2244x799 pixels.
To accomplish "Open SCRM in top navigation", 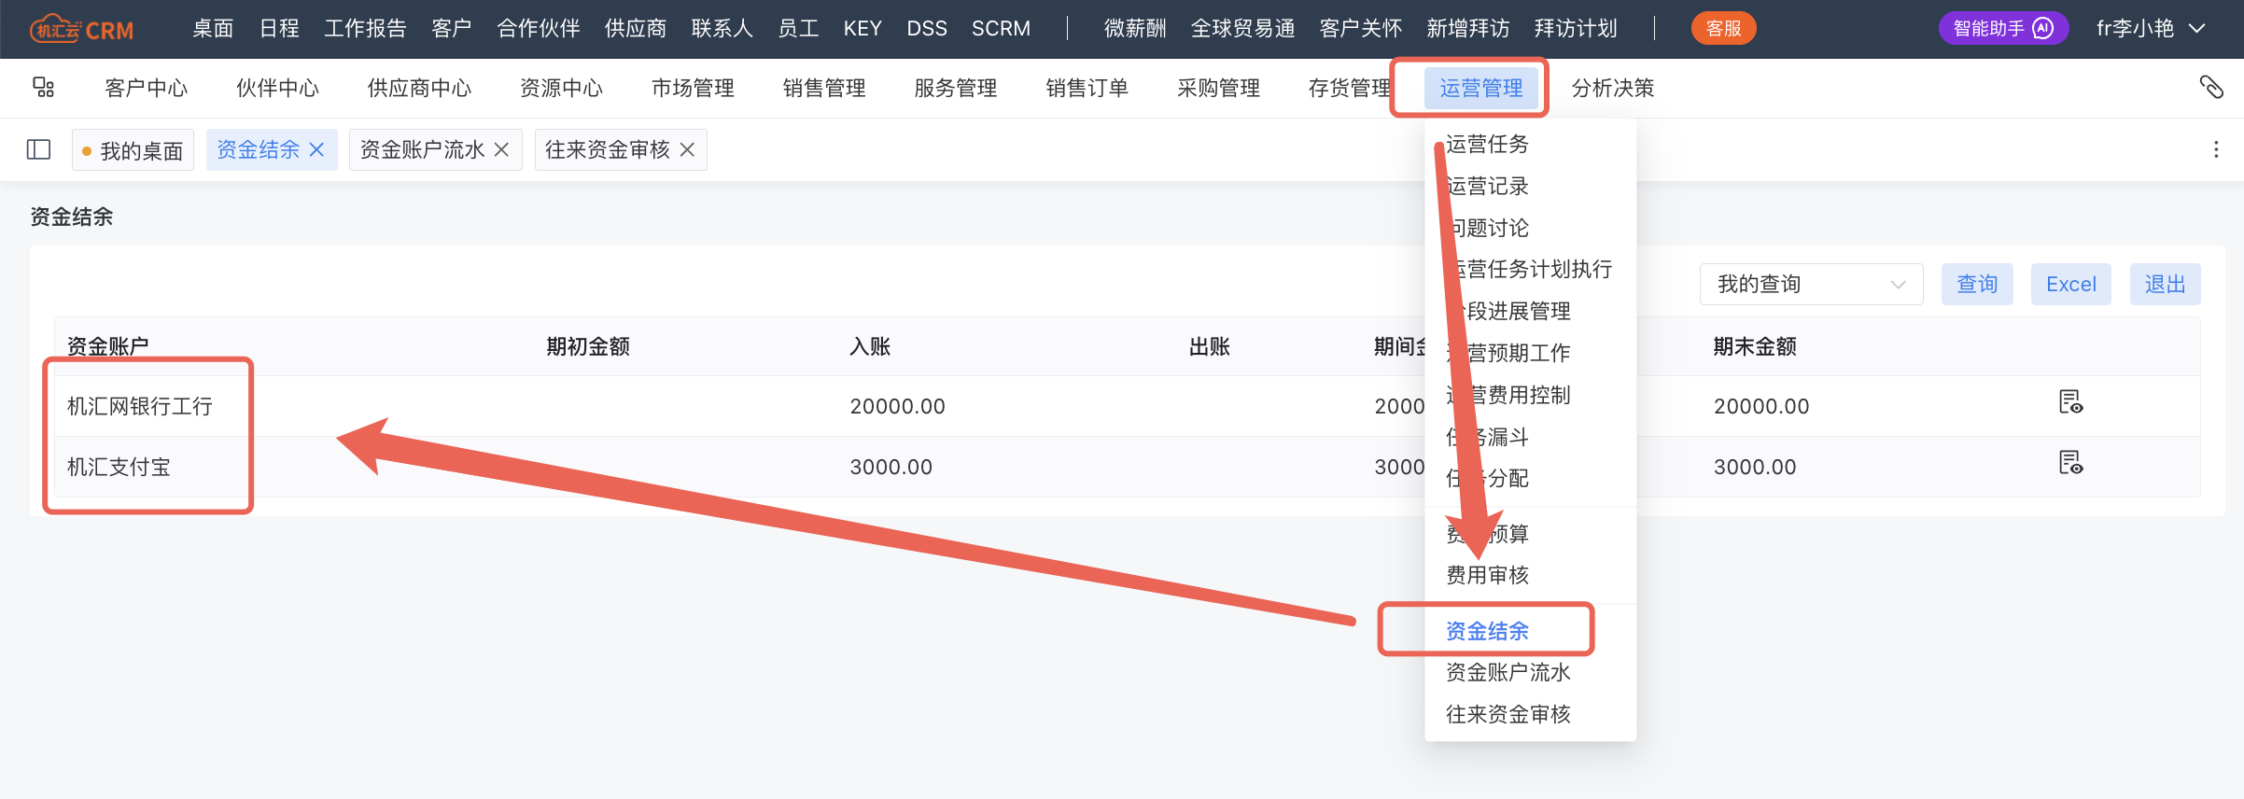I will click(1001, 29).
